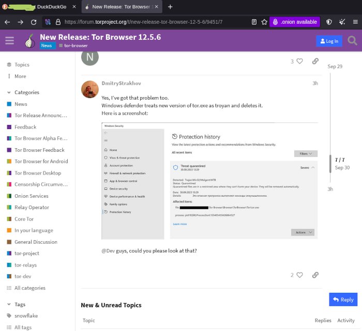Sort by Activity column header

(346, 320)
